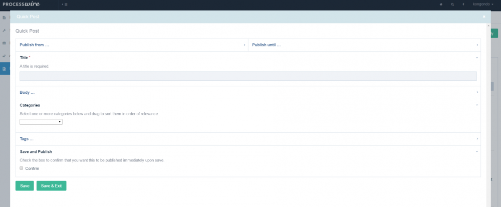The height and width of the screenshot is (207, 501).
Task: Open the kongondo user menu
Action: 483,4
